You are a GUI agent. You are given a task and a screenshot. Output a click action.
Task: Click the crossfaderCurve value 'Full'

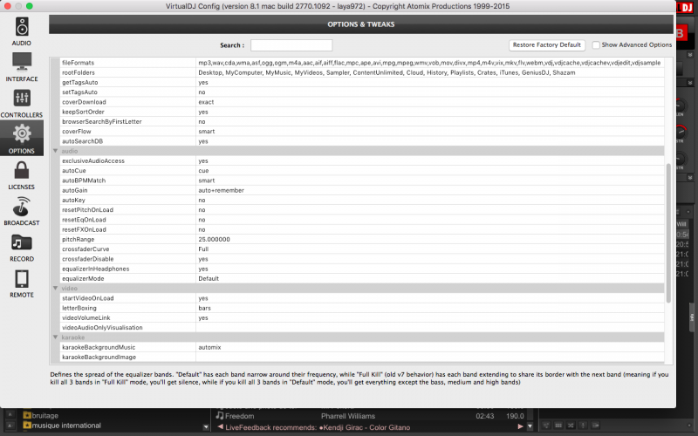pos(203,249)
